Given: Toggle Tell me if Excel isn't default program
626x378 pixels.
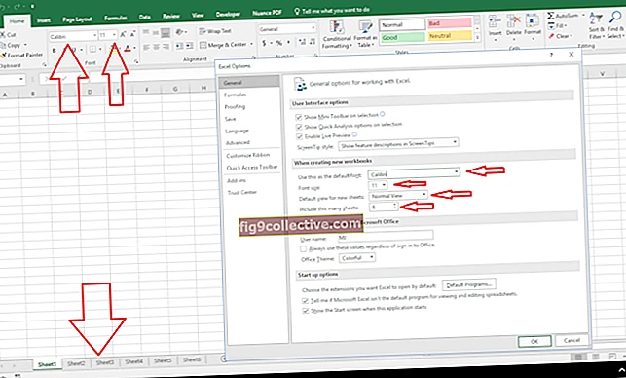Looking at the screenshot, I should [x=305, y=300].
